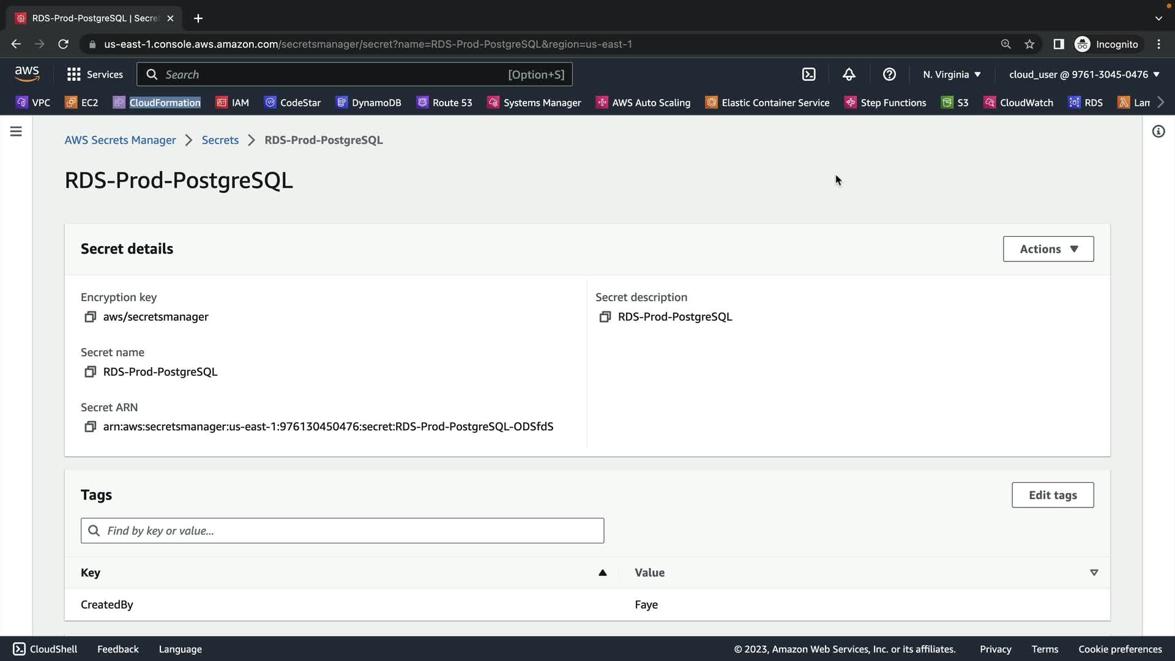Click the Edit tags button
Screen dimensions: 1175x661
pos(1052,495)
